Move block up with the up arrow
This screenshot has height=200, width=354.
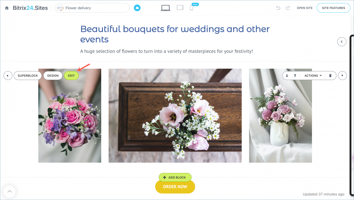coord(295,75)
